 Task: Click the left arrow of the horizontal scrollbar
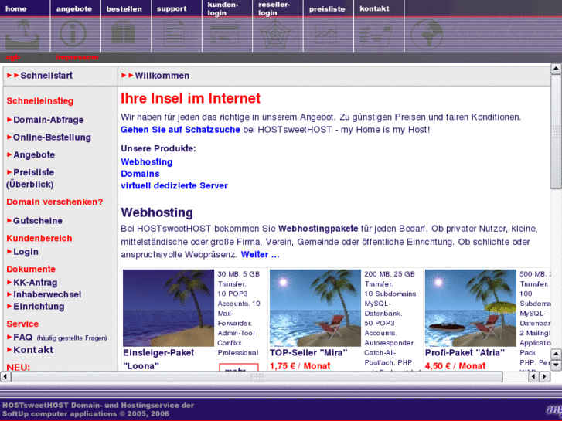(x=5, y=376)
